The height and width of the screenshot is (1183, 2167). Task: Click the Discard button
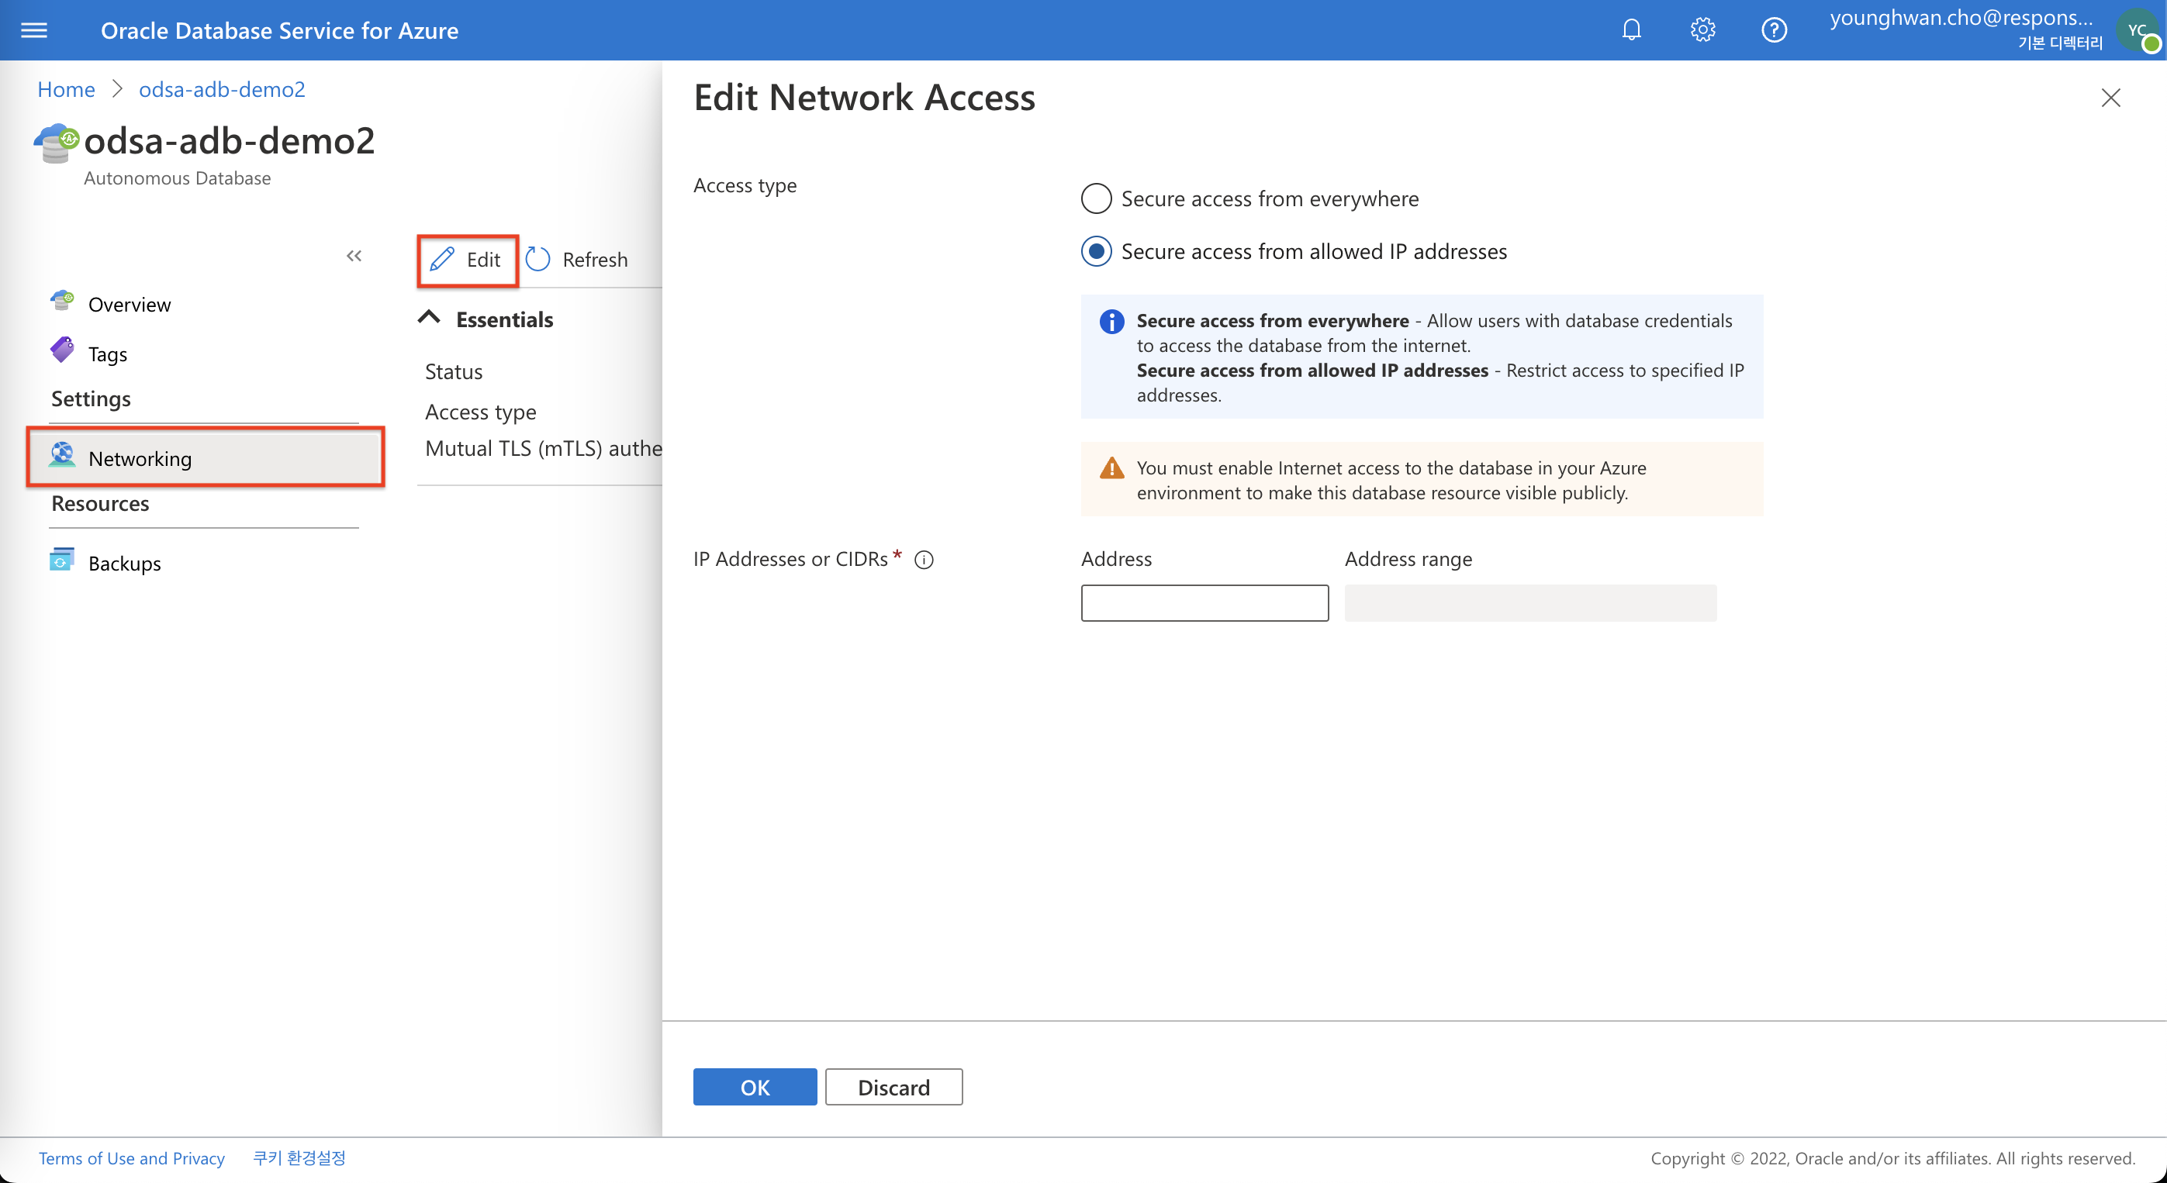tap(893, 1088)
